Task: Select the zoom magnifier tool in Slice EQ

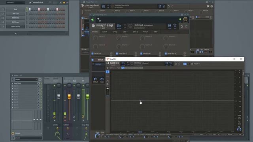Action: click(108, 84)
